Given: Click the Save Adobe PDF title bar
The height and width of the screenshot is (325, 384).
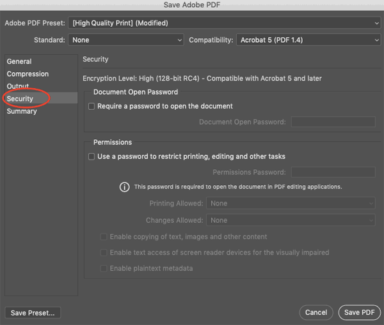Looking at the screenshot, I should pyautogui.click(x=192, y=5).
